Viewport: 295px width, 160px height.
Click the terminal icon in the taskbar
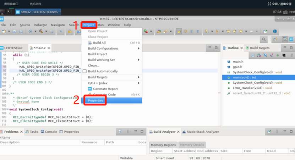click(x=9, y=12)
